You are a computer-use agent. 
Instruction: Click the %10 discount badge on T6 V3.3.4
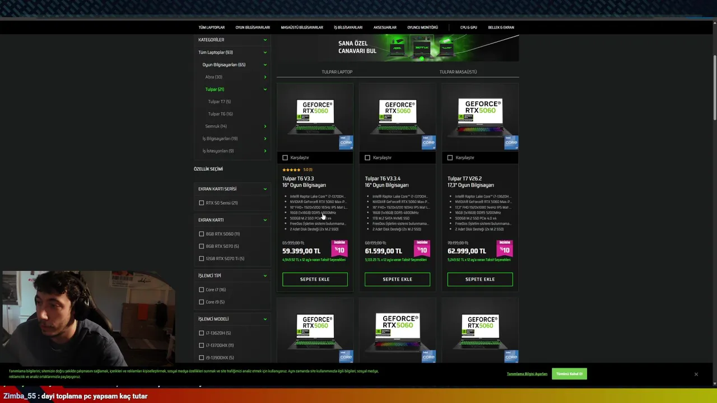[422, 247]
